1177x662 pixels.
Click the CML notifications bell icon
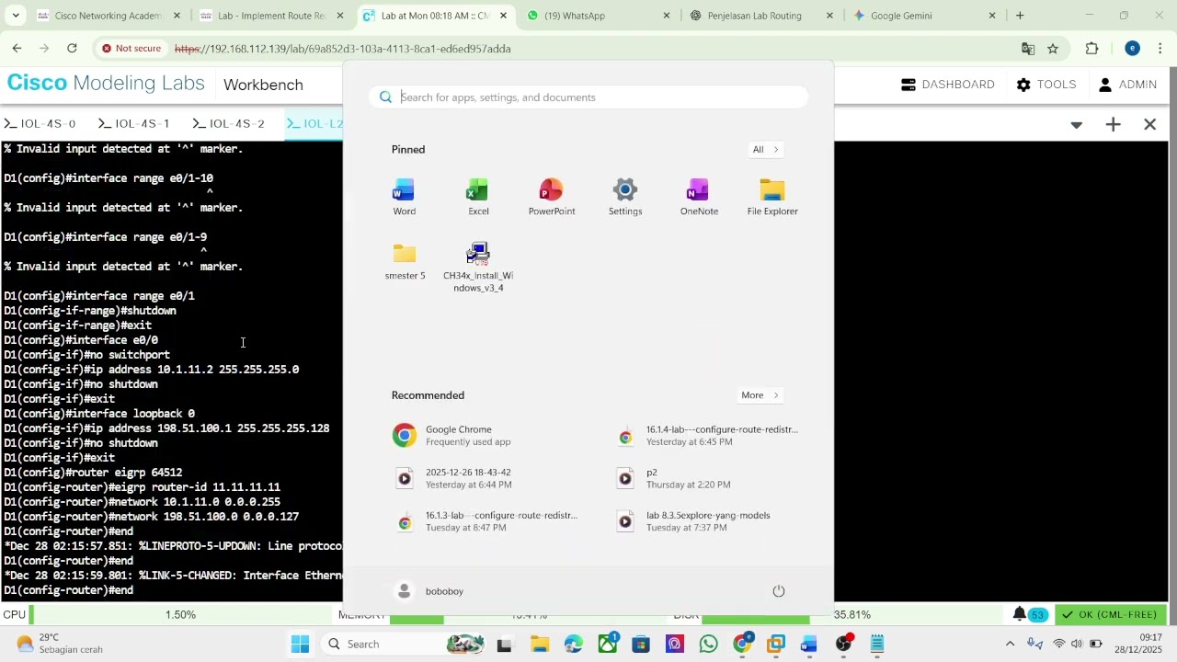(x=1020, y=614)
